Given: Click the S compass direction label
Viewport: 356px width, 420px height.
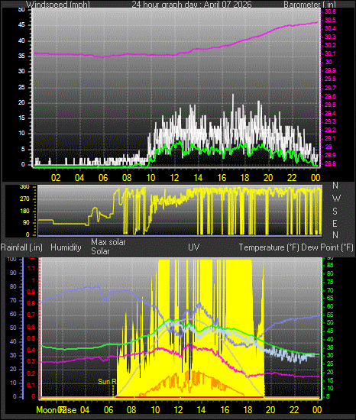Looking at the screenshot, I should point(335,212).
